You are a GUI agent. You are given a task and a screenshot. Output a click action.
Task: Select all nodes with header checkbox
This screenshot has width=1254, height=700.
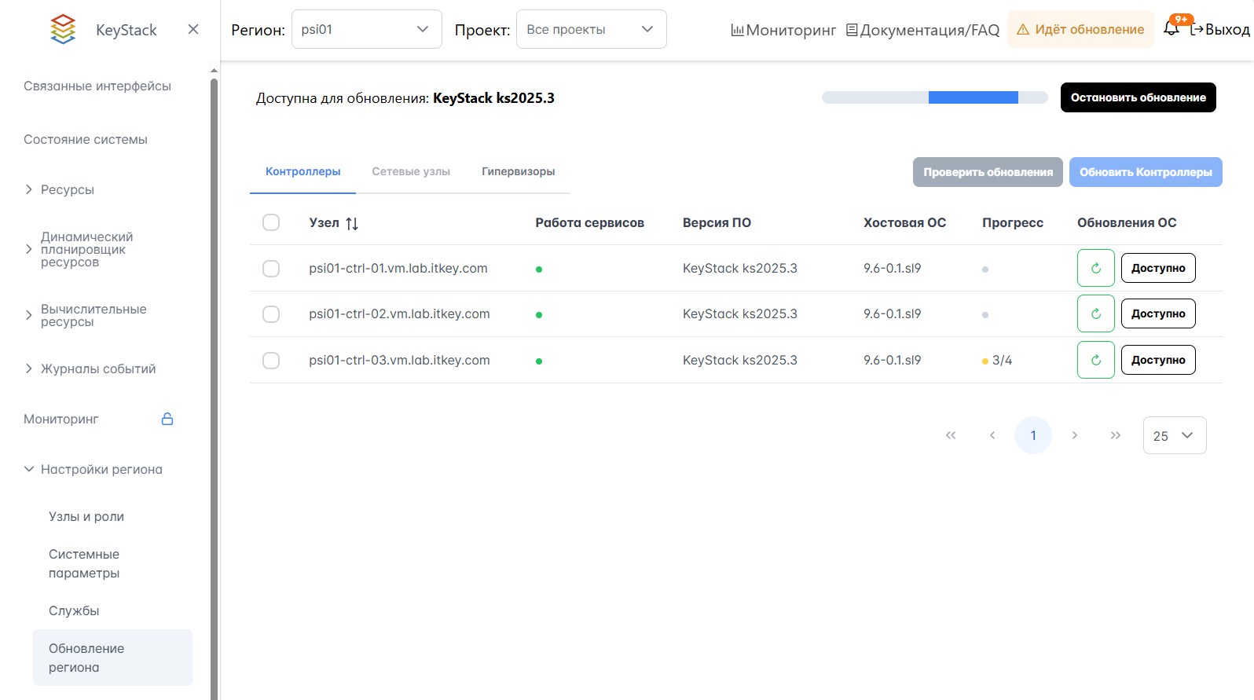tap(271, 222)
